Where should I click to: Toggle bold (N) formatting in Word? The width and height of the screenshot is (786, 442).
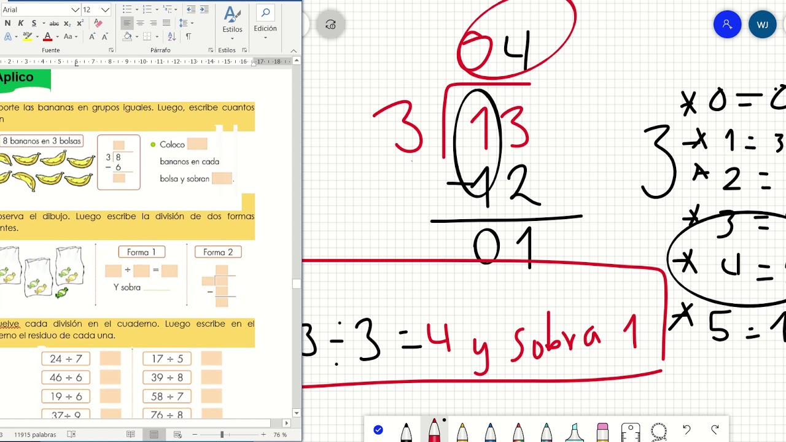7,23
